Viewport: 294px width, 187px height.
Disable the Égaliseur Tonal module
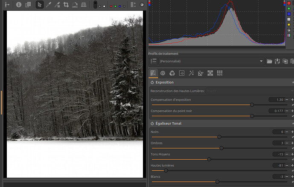pos(152,124)
